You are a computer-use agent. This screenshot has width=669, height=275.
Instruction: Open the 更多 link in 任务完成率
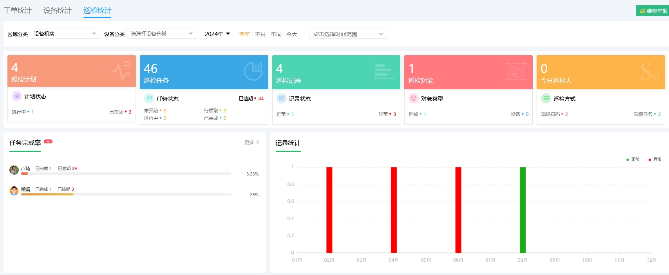251,143
